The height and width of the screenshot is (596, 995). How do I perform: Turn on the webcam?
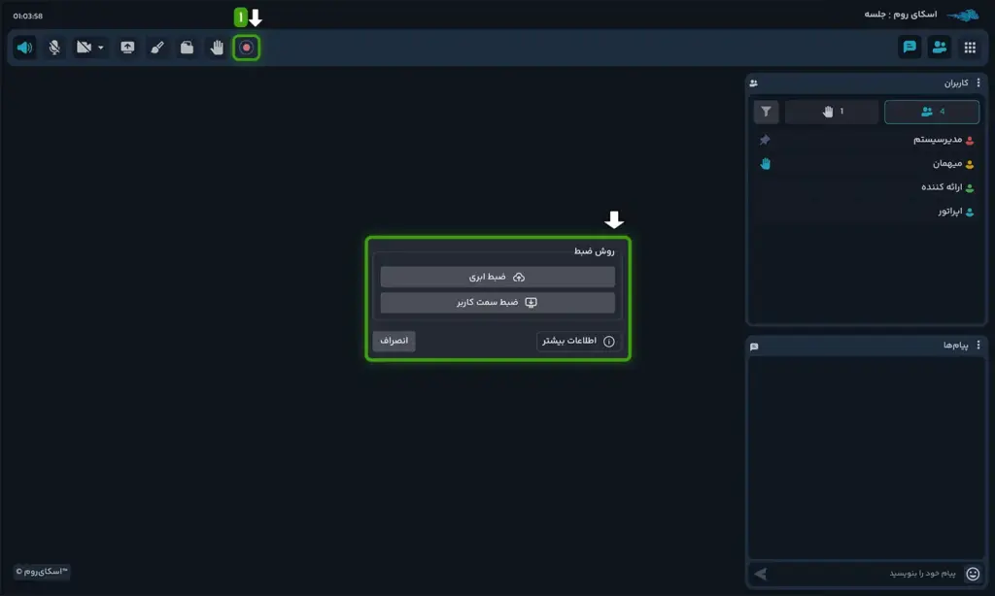[85, 48]
